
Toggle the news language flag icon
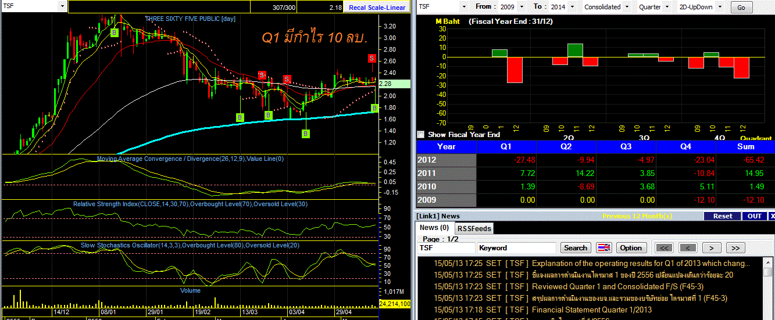(604, 248)
